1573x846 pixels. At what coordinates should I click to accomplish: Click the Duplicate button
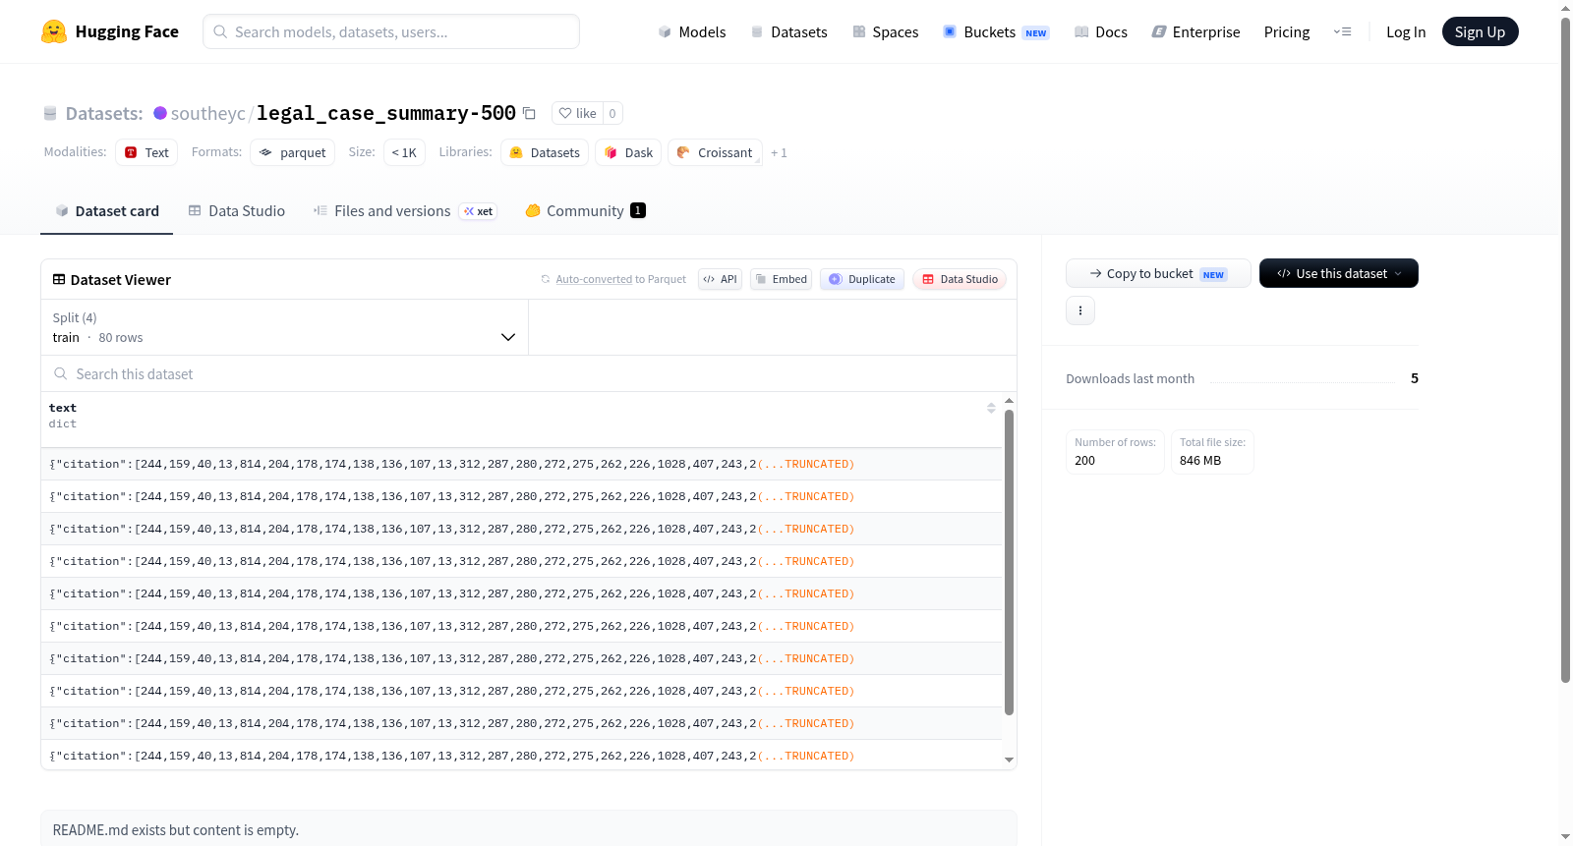coord(862,279)
